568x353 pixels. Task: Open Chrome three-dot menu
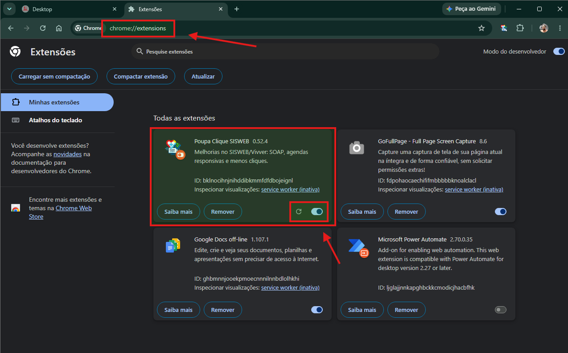(x=560, y=28)
